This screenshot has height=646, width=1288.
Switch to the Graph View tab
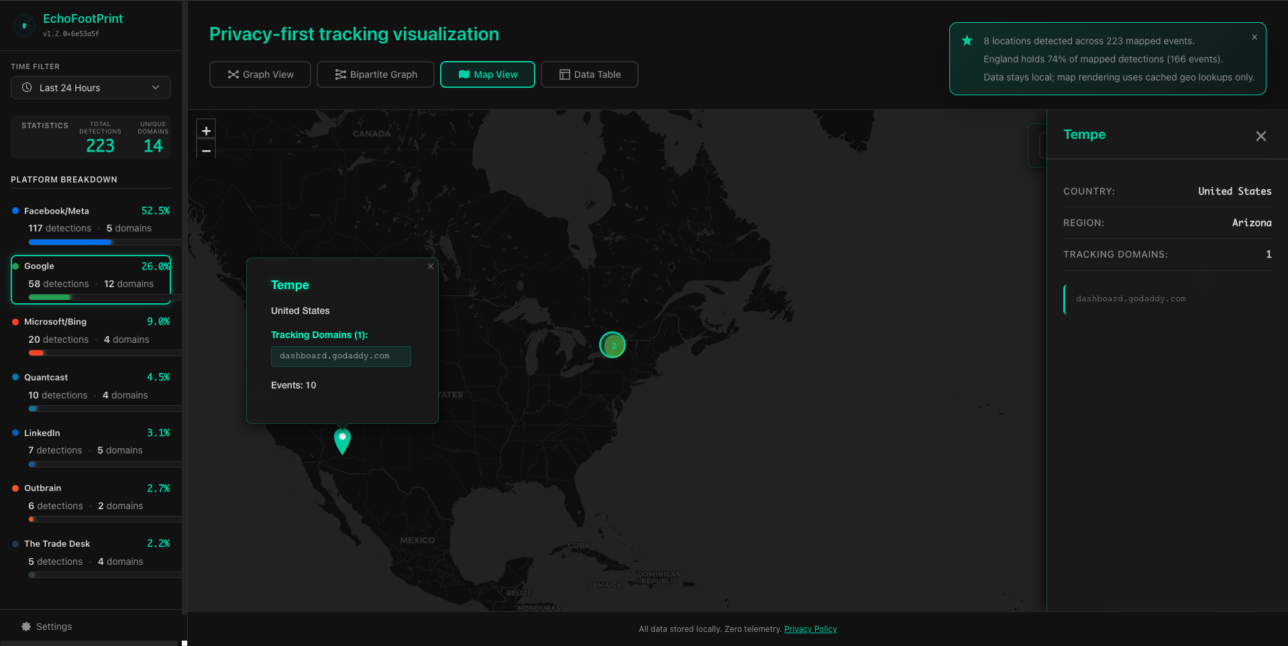[x=260, y=74]
